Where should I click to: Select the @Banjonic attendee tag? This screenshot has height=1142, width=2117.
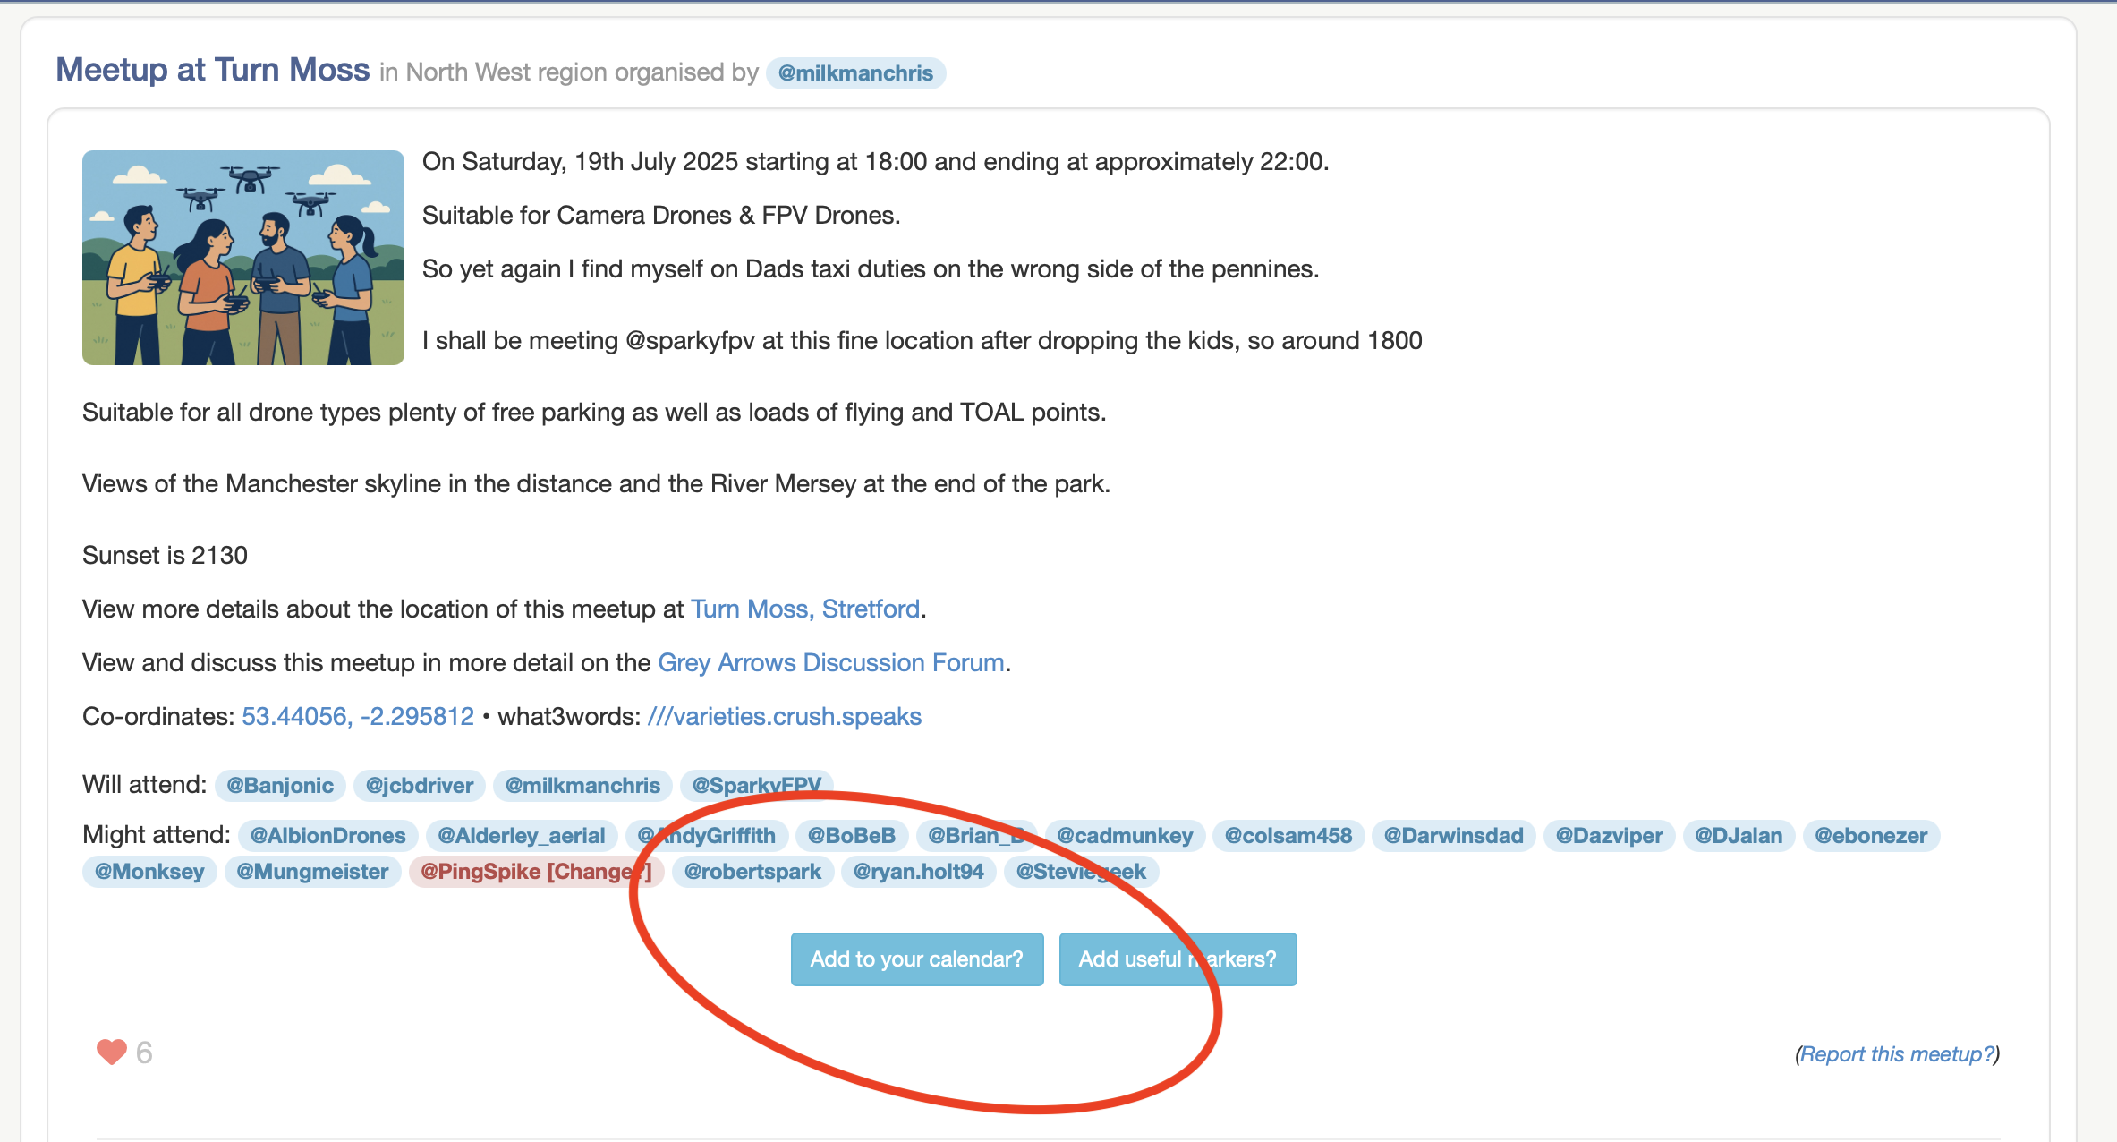click(x=279, y=785)
